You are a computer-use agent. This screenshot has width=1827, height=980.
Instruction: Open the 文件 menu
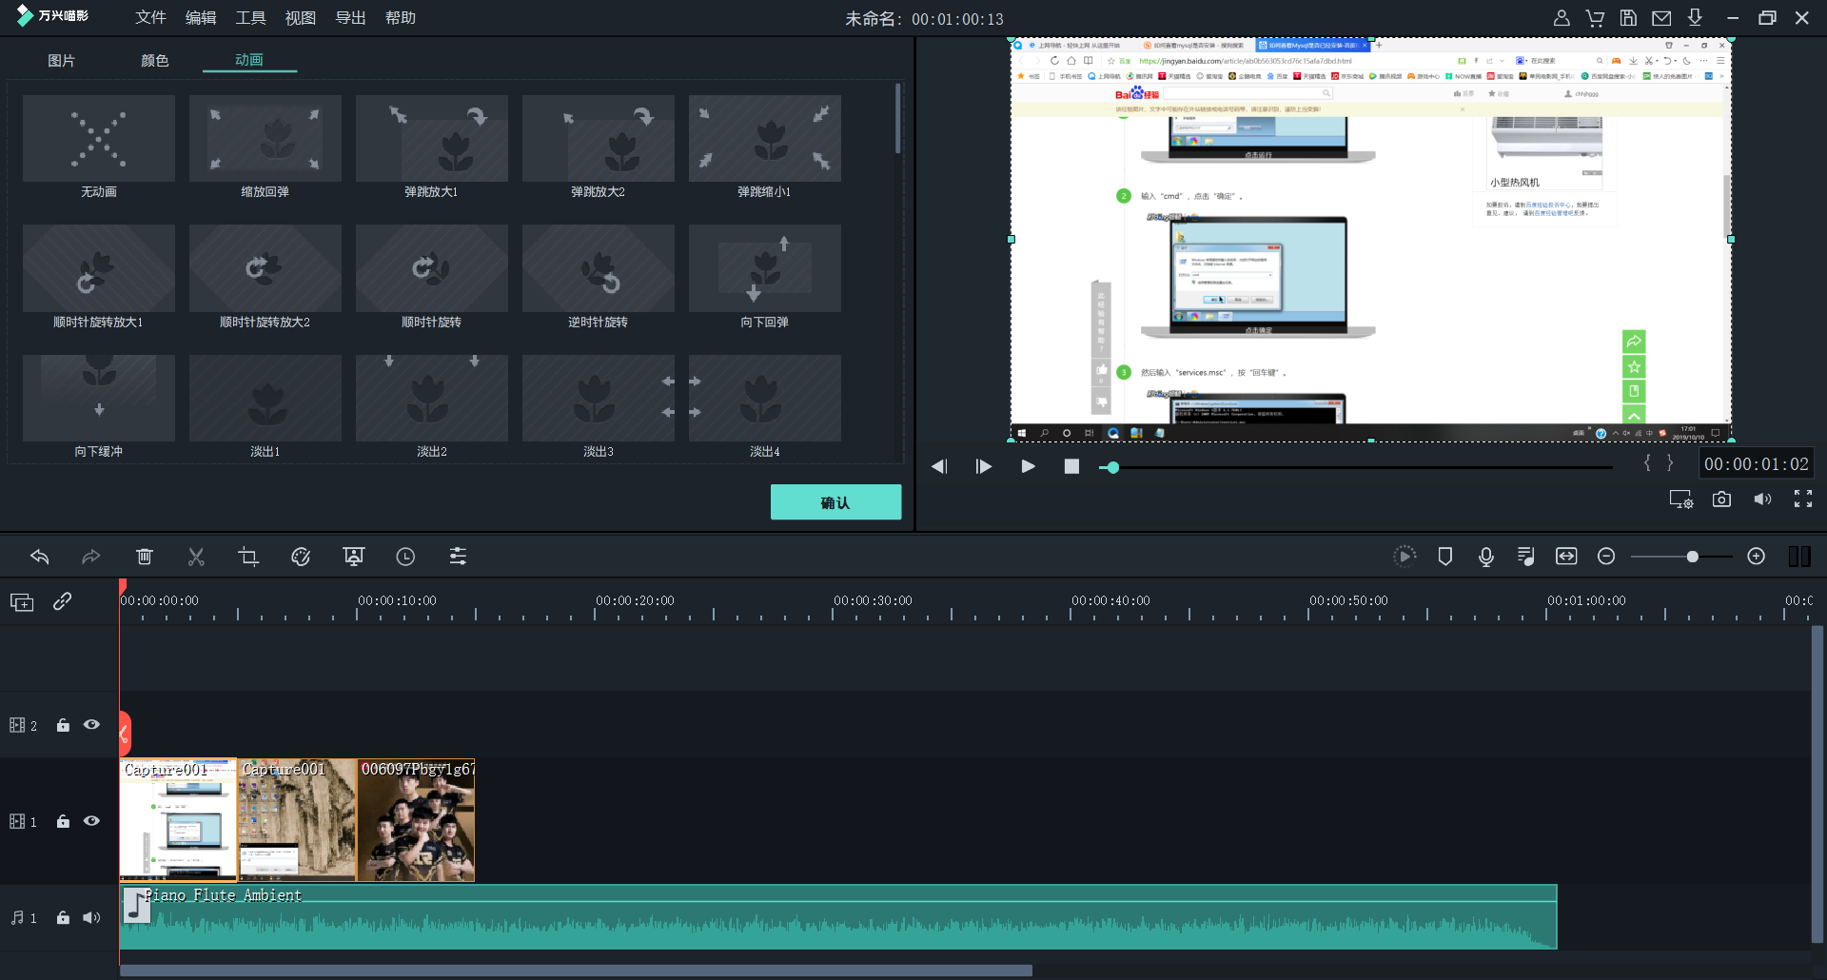click(150, 18)
